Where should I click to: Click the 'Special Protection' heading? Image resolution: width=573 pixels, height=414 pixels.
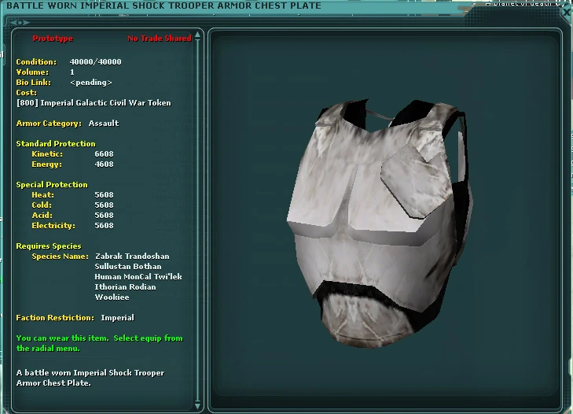tap(52, 185)
